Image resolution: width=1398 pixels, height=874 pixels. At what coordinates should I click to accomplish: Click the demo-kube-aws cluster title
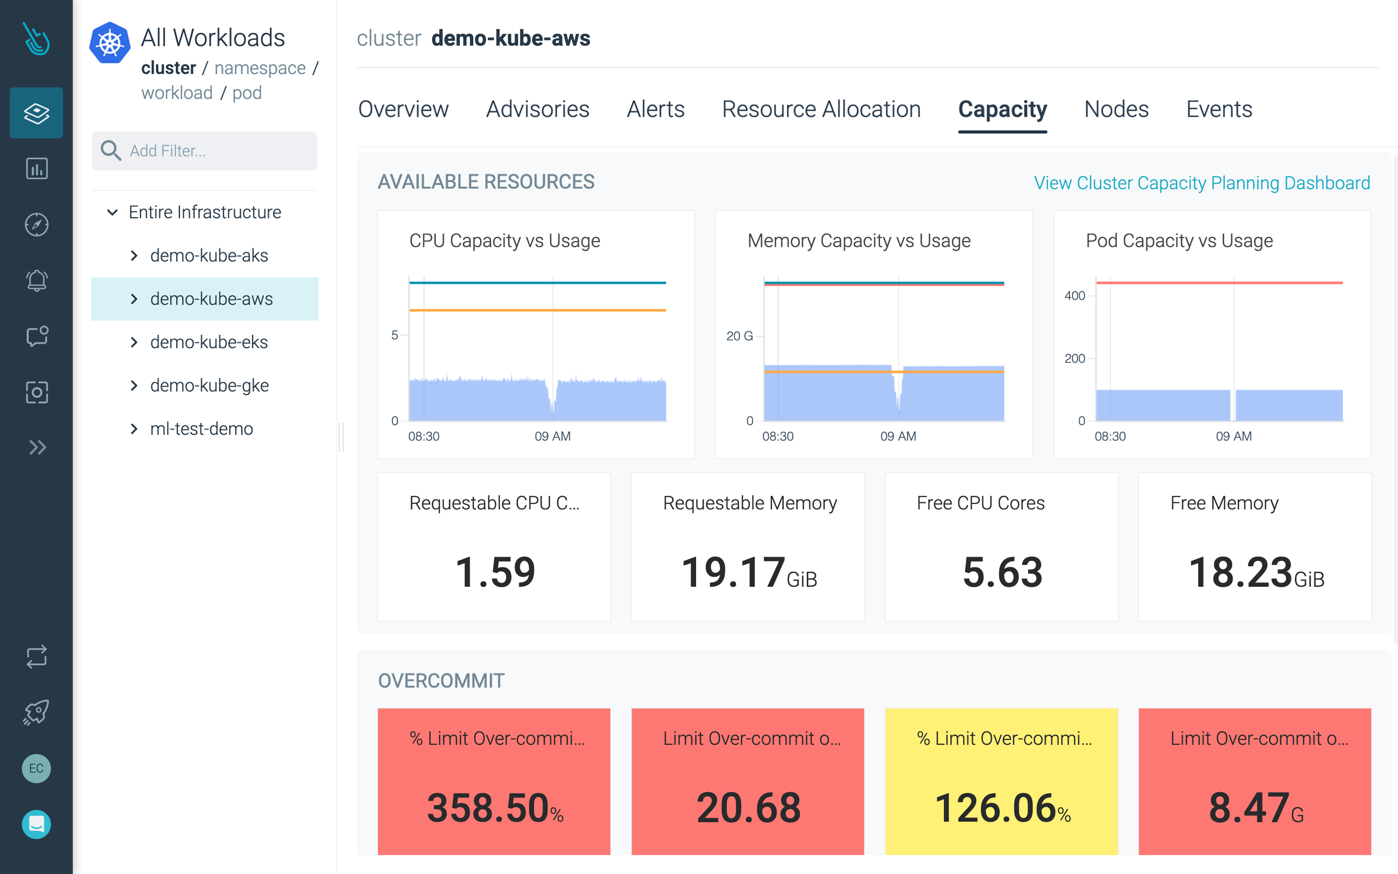click(x=511, y=38)
